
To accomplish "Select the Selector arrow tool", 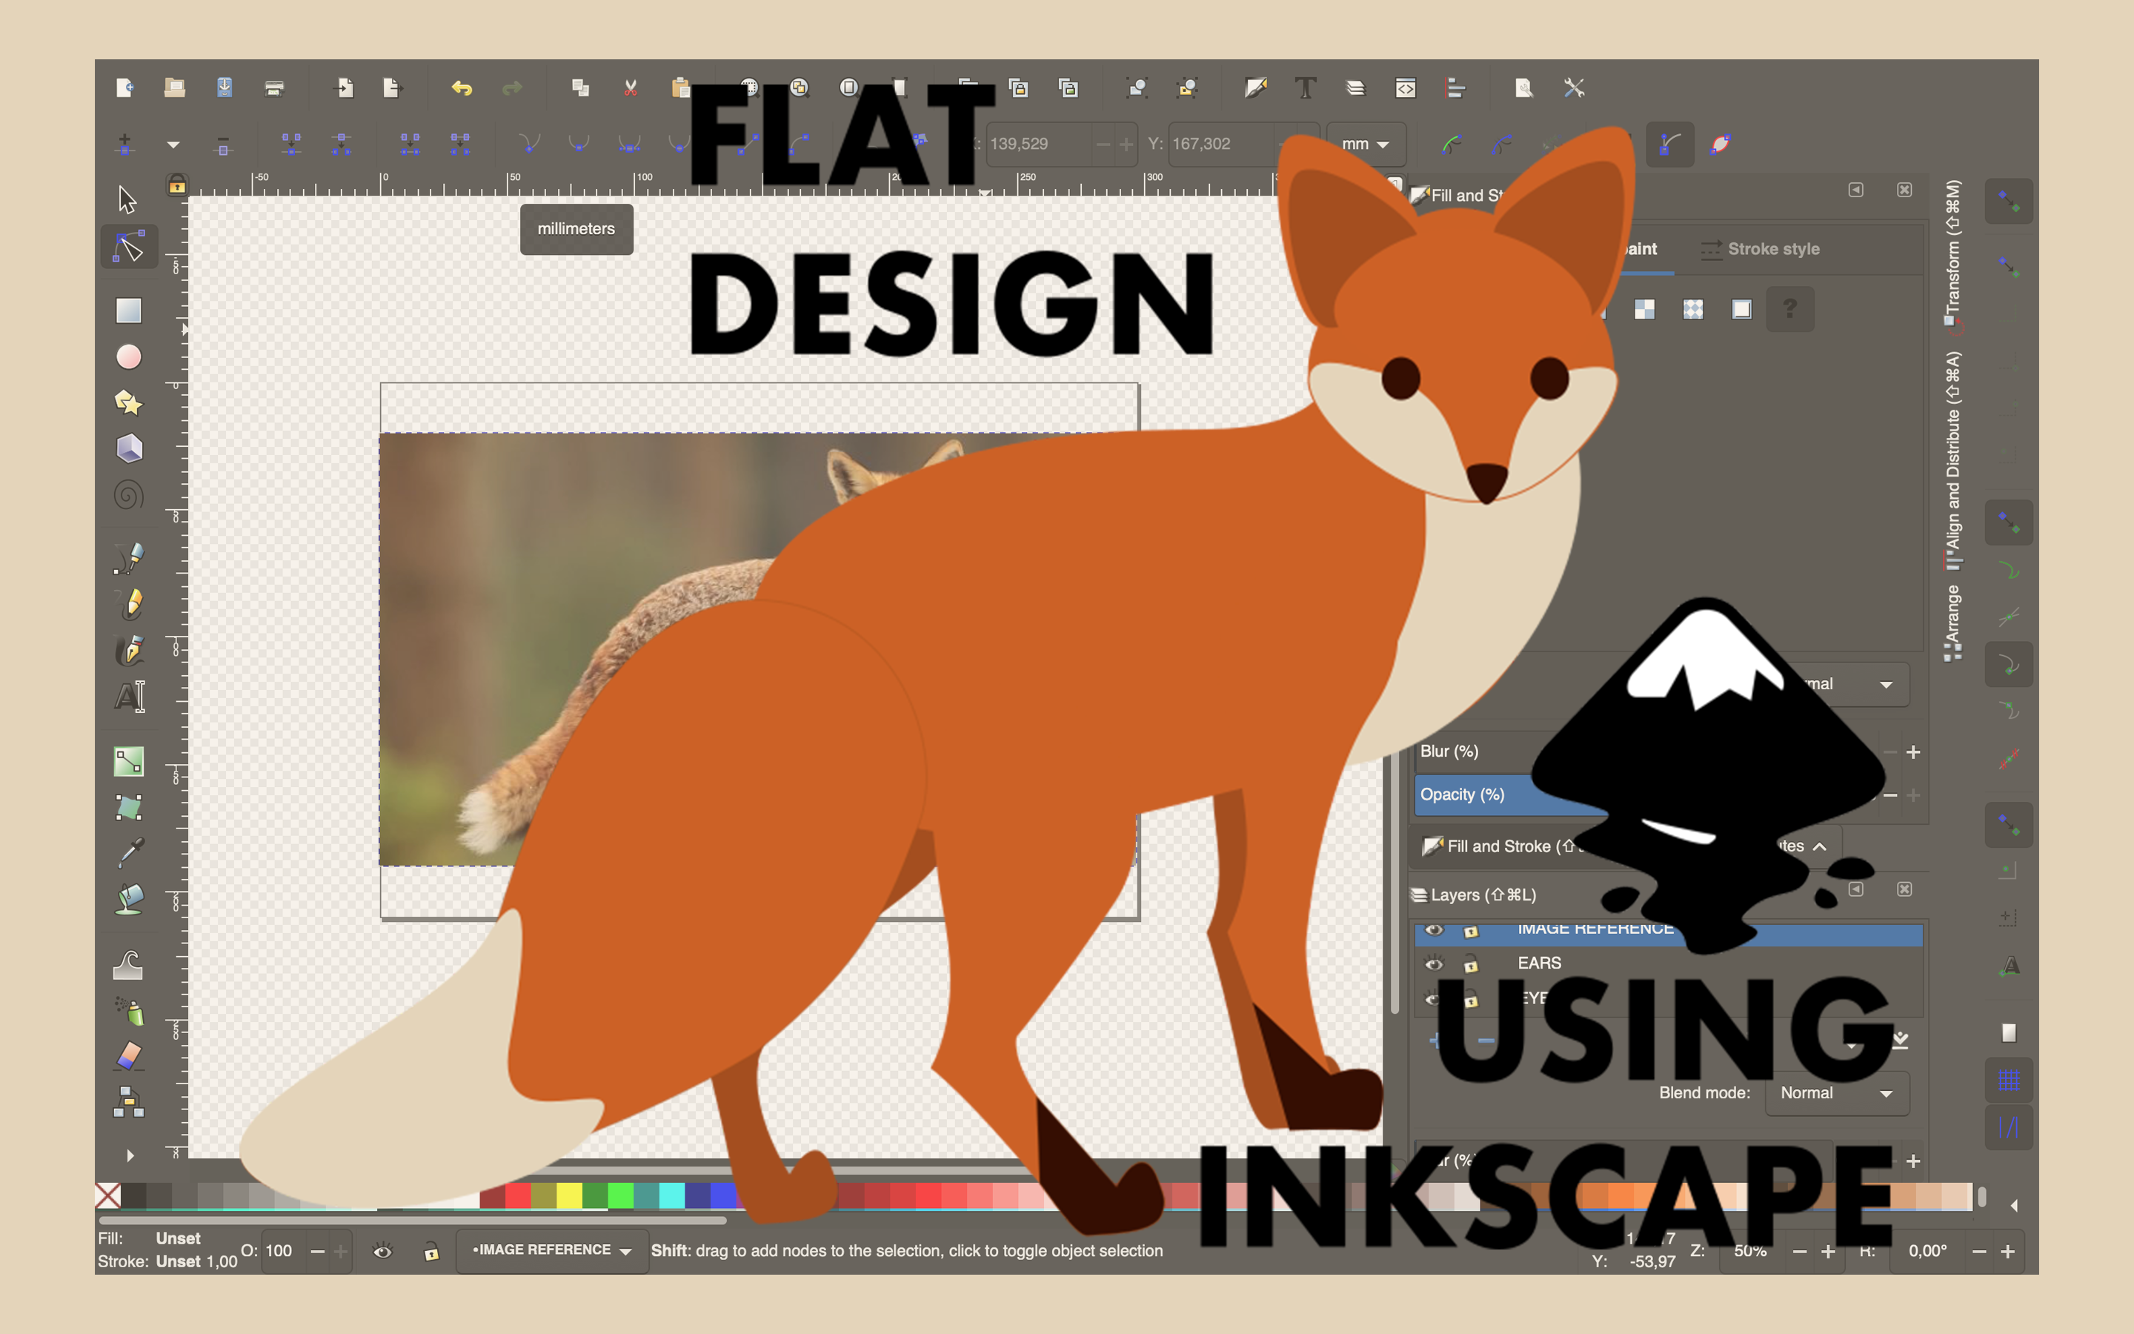I will click(x=128, y=199).
